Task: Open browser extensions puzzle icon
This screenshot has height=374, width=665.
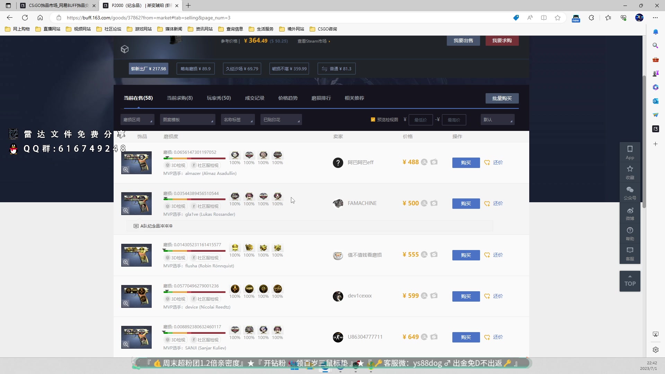Action: (x=591, y=18)
